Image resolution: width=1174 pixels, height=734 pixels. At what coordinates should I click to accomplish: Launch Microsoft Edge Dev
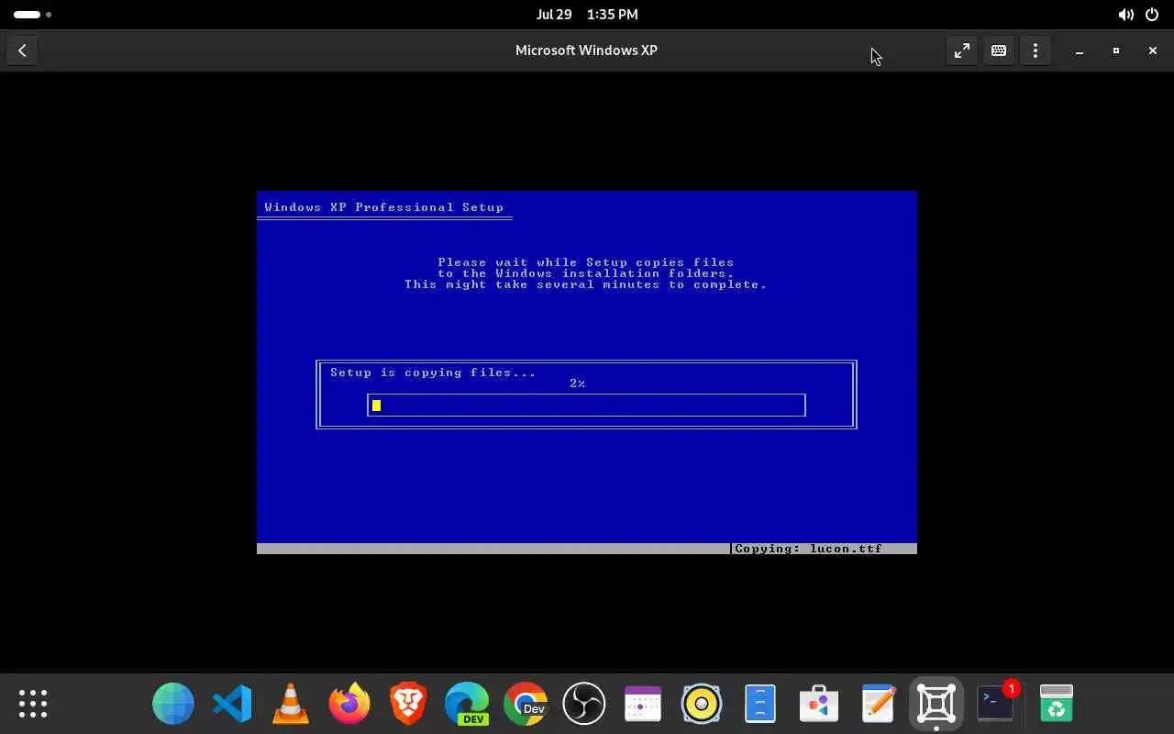pos(467,704)
